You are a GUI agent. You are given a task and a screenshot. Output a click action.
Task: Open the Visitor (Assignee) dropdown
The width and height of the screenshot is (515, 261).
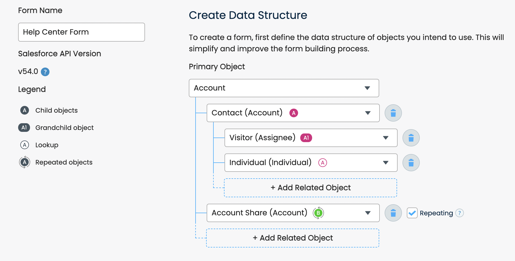tap(386, 138)
